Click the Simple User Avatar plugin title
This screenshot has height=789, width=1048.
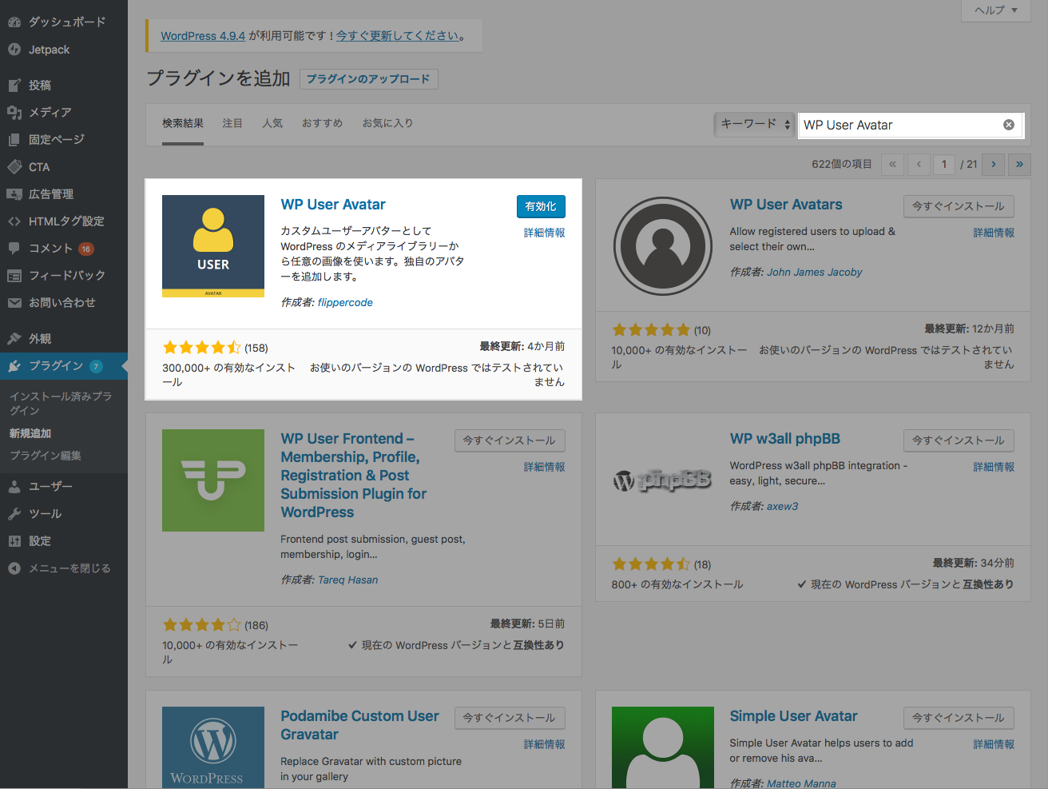794,716
